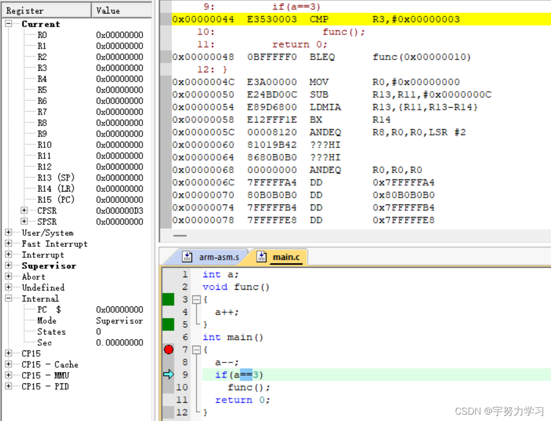The width and height of the screenshot is (551, 421).
Task: Click the 'a--;' statement on line 8
Action: [227, 362]
